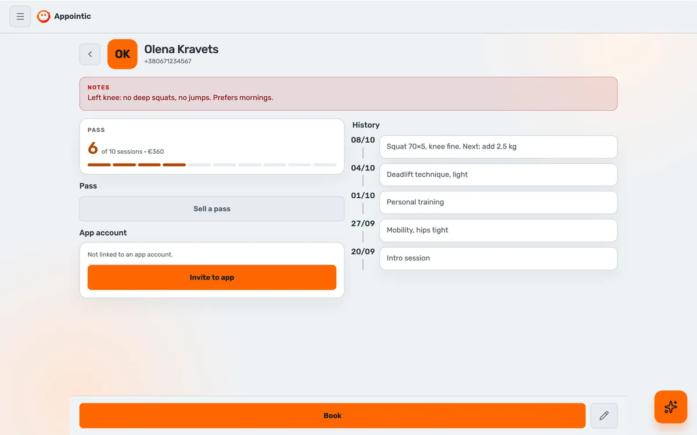
Task: Go back with the chevron button
Action: (x=90, y=54)
